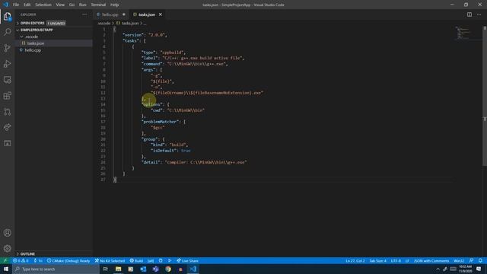Open the Explorer view in activity bar
Screen dimensions: 487x274
pos(7,17)
